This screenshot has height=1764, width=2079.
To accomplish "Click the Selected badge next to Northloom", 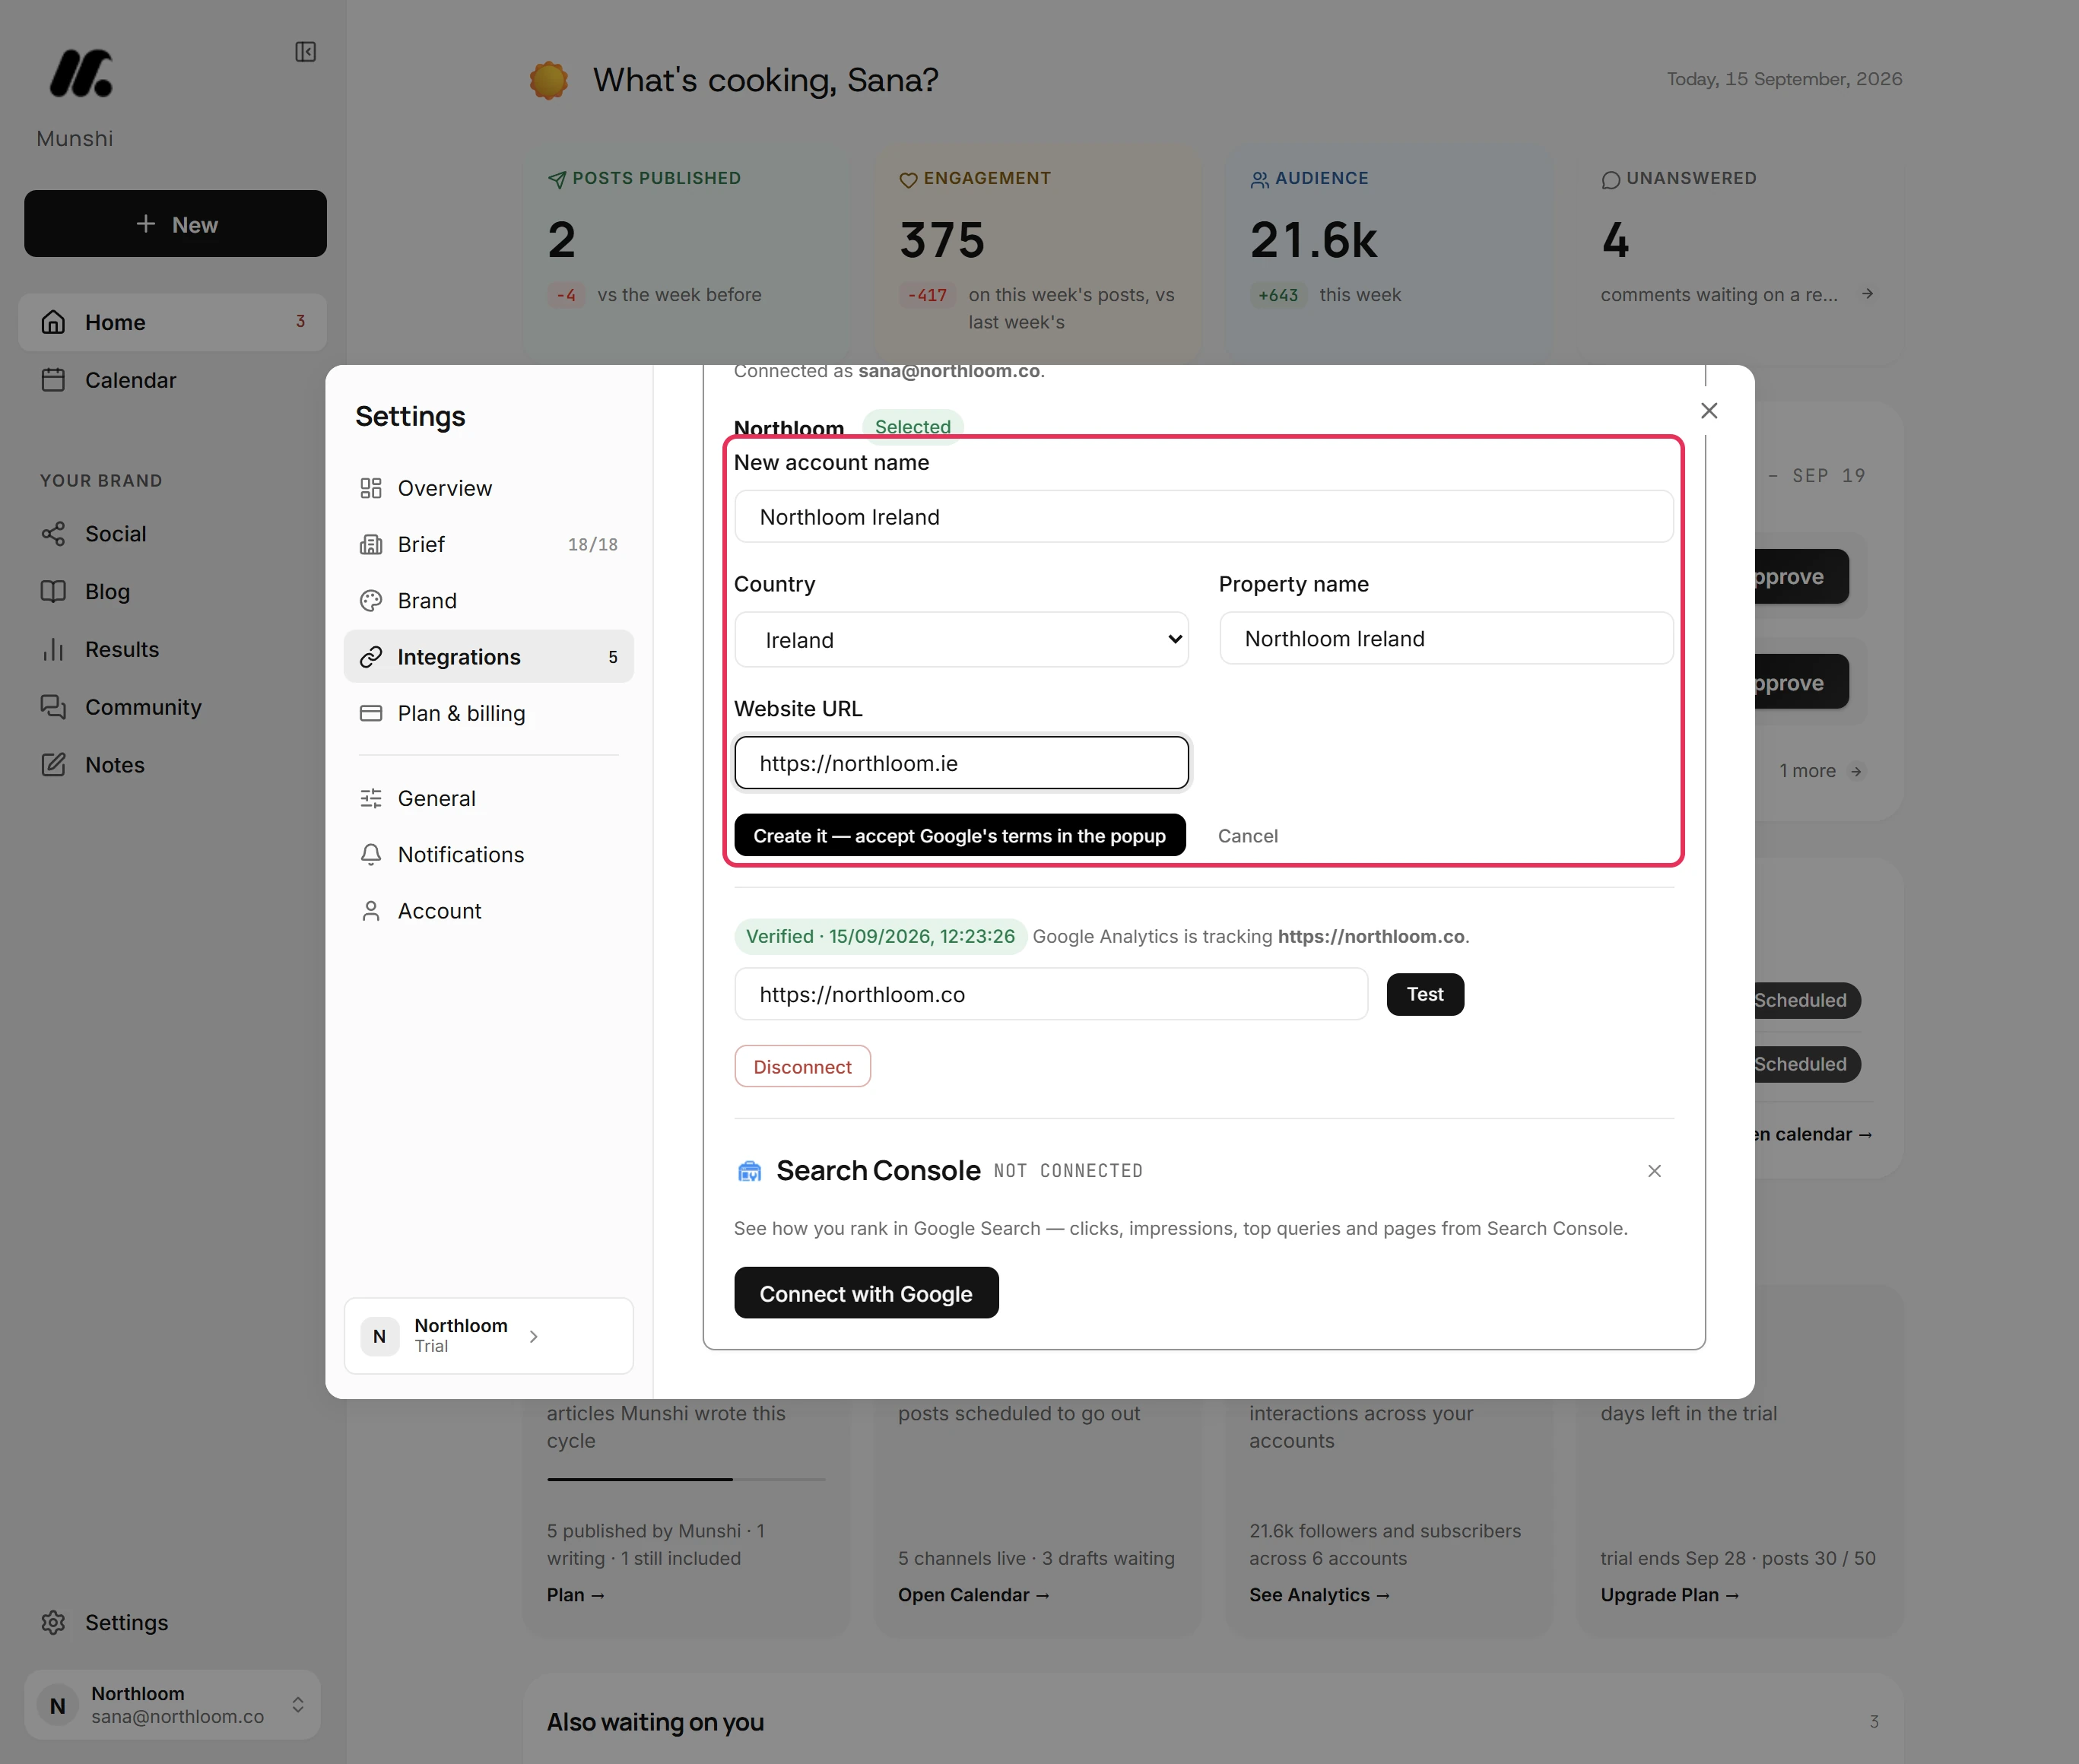I will [912, 427].
